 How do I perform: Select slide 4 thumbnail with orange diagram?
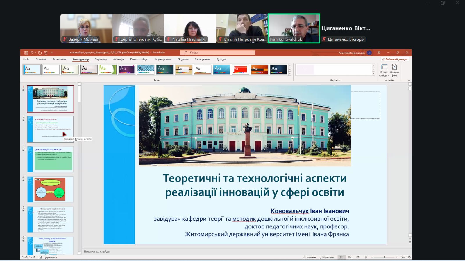(51, 189)
